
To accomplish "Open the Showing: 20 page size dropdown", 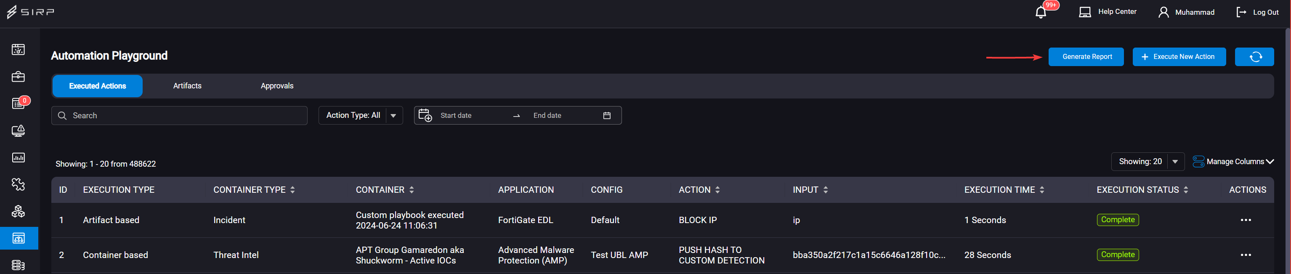I will 1147,161.
